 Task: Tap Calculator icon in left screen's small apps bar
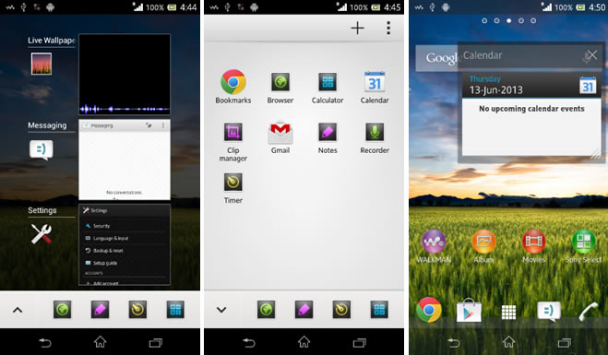pos(175,310)
